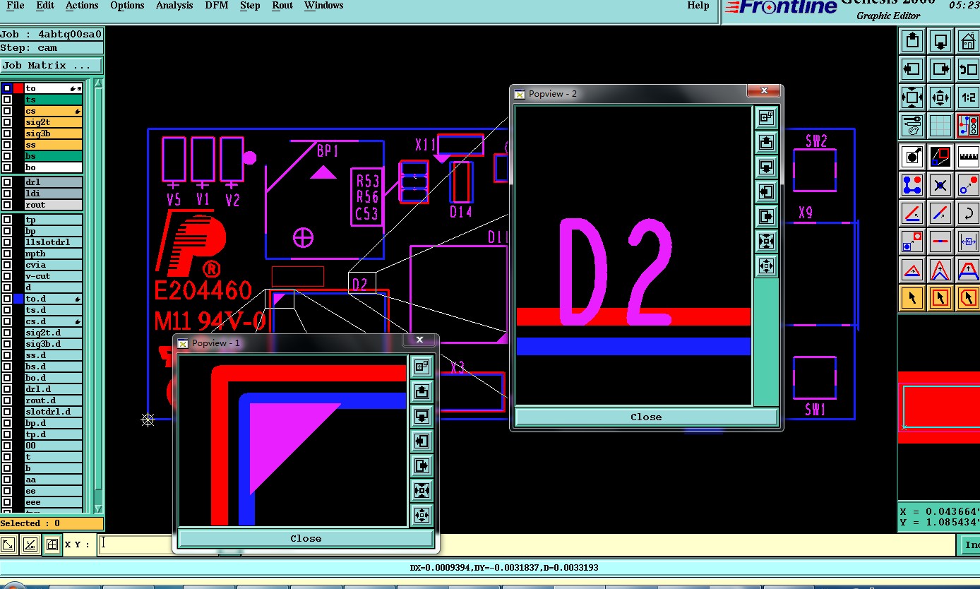Open the Edit menu
Viewport: 980px width, 589px height.
tap(45, 6)
